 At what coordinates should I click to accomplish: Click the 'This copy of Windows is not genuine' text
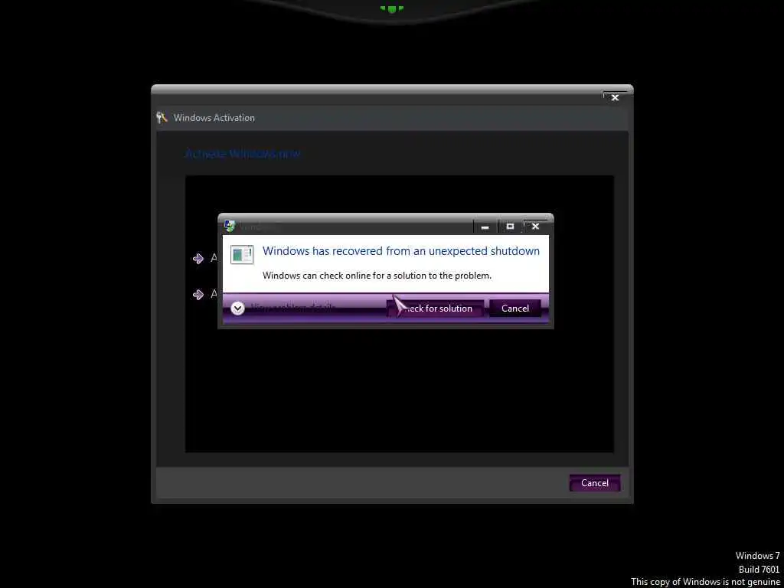705,582
